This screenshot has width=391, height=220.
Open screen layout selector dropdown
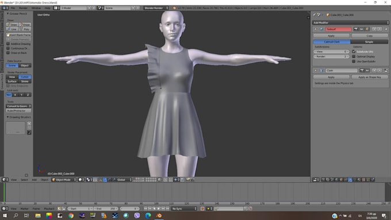click(x=56, y=8)
